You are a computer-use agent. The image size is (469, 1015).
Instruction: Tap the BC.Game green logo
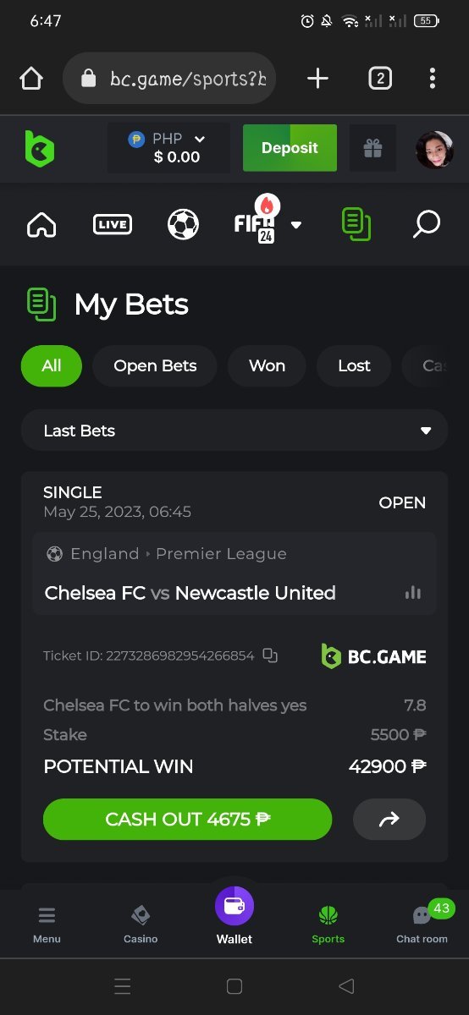tap(39, 149)
